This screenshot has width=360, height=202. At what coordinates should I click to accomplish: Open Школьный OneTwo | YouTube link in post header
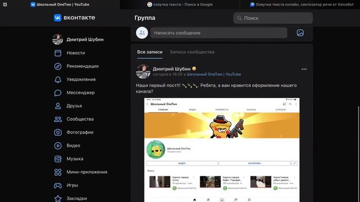coord(214,74)
